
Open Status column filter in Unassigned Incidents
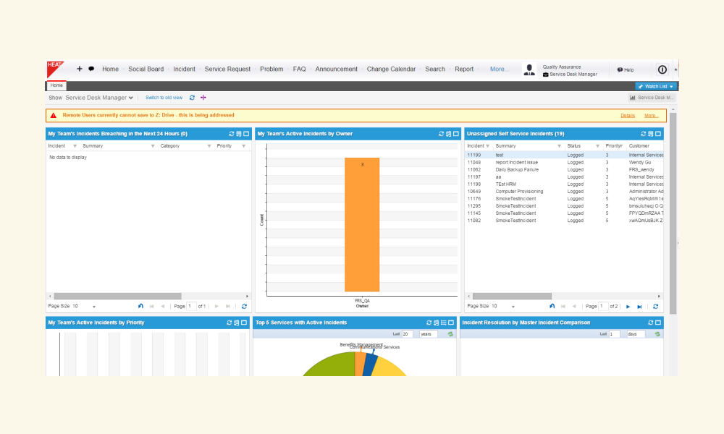(x=597, y=146)
